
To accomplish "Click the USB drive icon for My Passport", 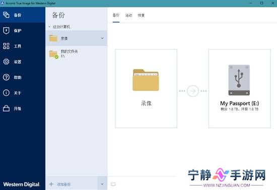I will tap(239, 80).
